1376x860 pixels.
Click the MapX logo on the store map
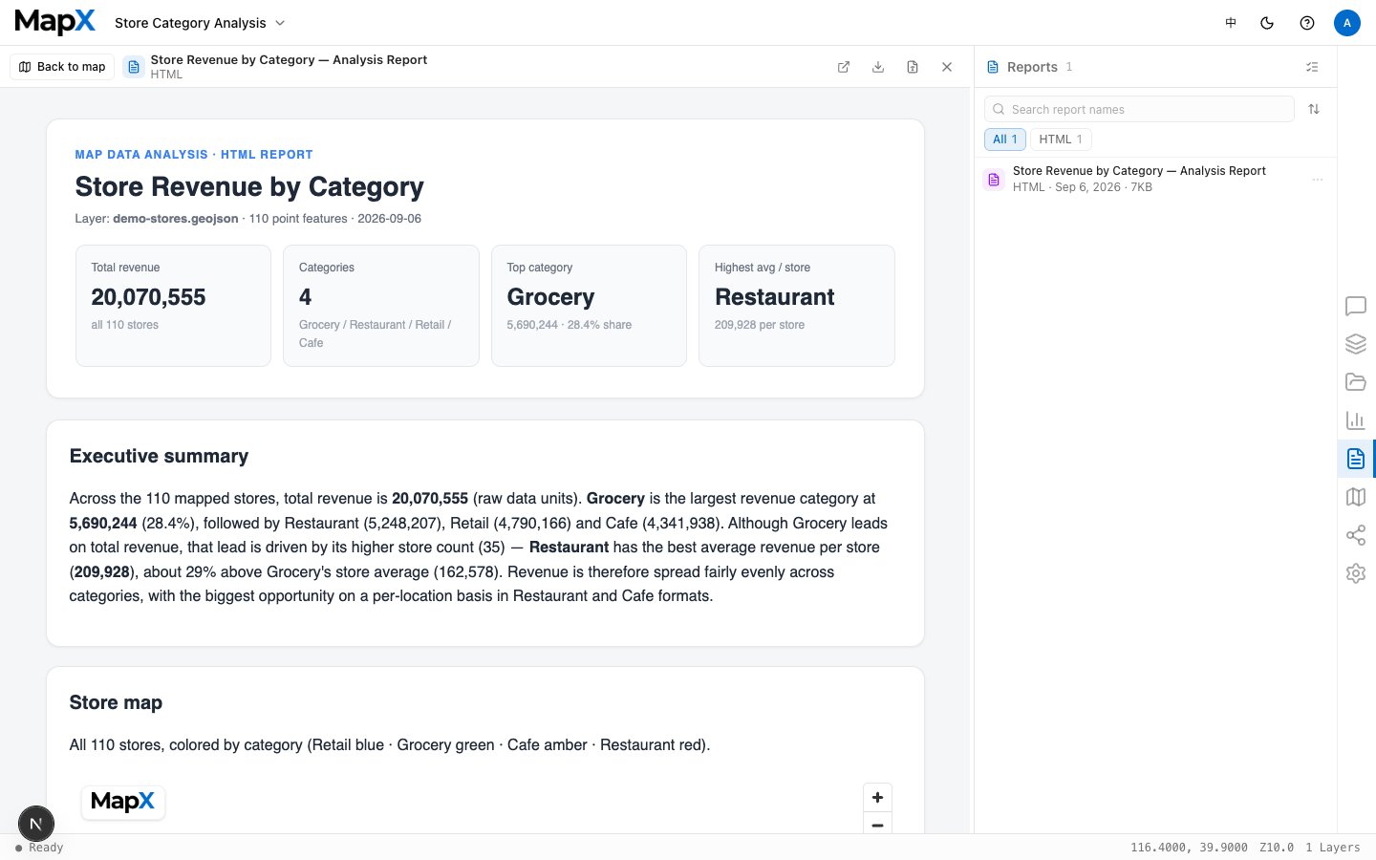pyautogui.click(x=123, y=802)
